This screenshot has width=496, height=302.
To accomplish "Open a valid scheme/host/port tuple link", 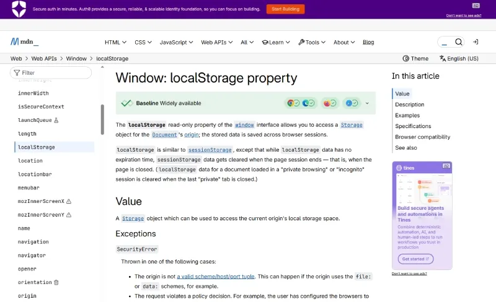I will click(x=215, y=277).
